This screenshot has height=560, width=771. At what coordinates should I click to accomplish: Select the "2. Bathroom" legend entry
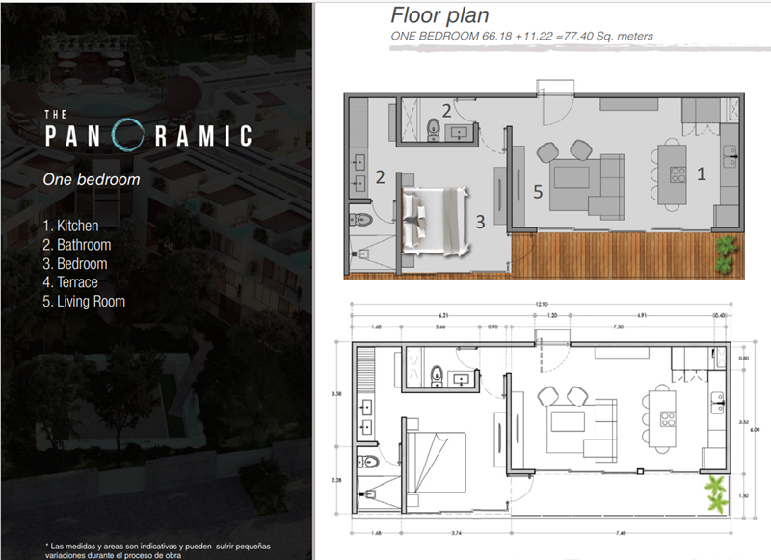point(77,245)
